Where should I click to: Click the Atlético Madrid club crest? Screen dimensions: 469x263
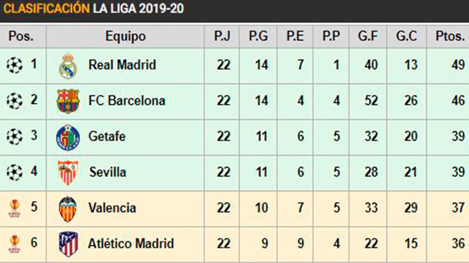click(68, 244)
